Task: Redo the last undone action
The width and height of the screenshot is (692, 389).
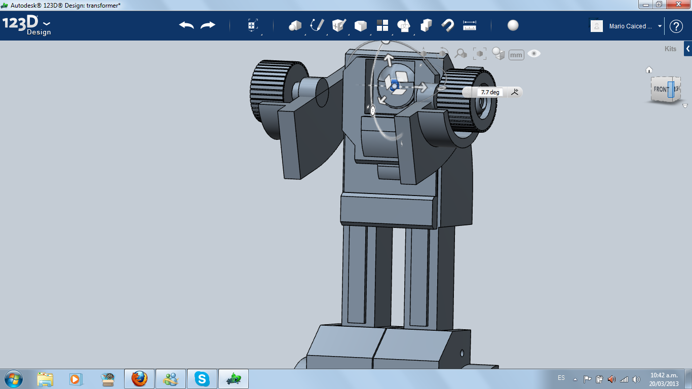Action: coord(208,25)
